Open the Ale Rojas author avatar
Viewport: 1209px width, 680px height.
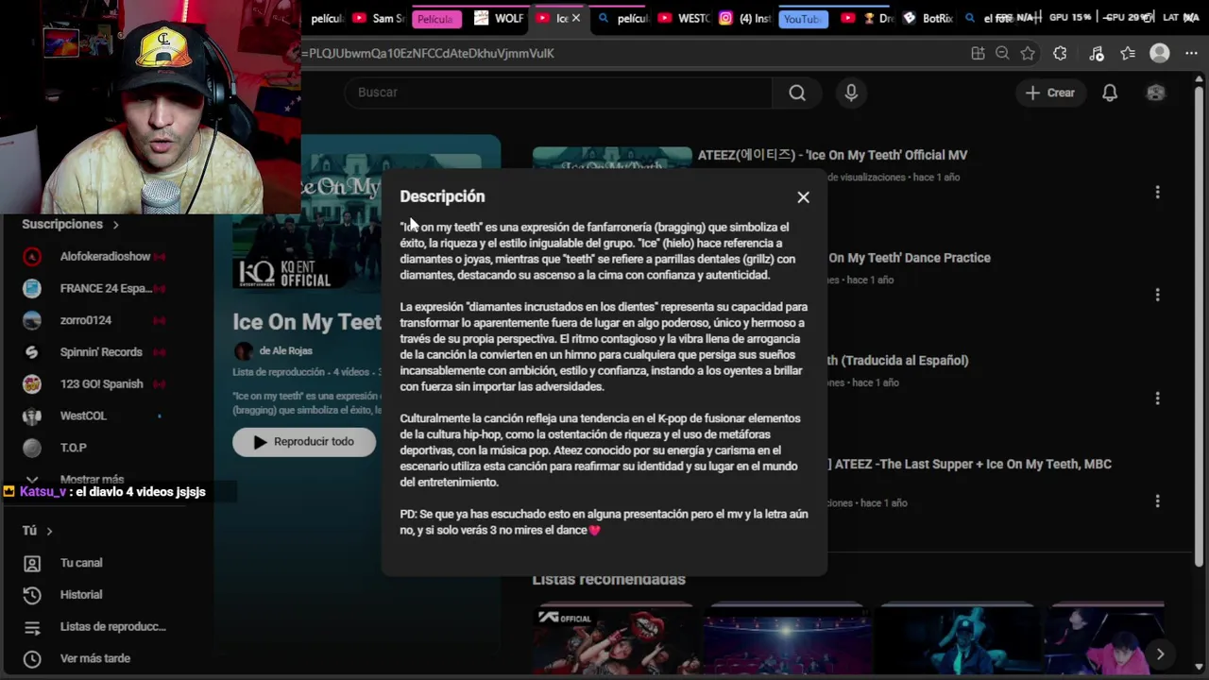244,351
